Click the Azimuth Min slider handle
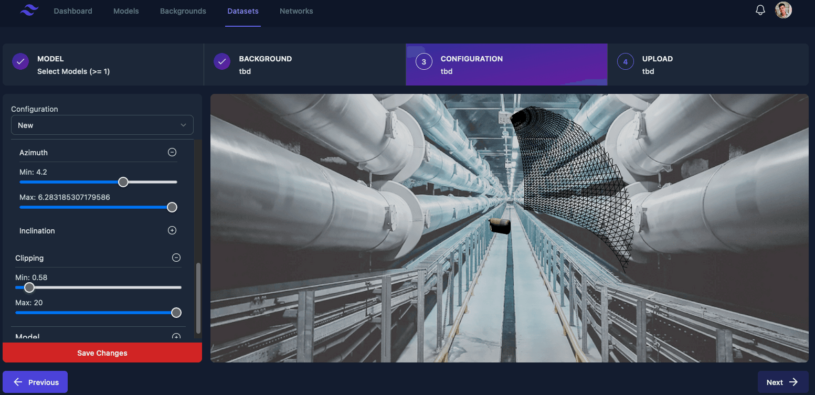 click(123, 182)
